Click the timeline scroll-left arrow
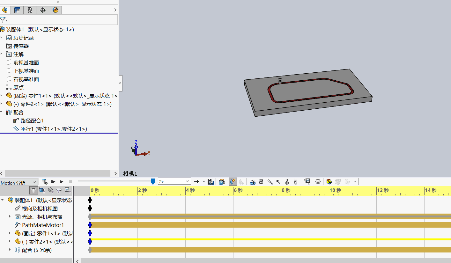Image resolution: width=451 pixels, height=263 pixels. pyautogui.click(x=78, y=261)
